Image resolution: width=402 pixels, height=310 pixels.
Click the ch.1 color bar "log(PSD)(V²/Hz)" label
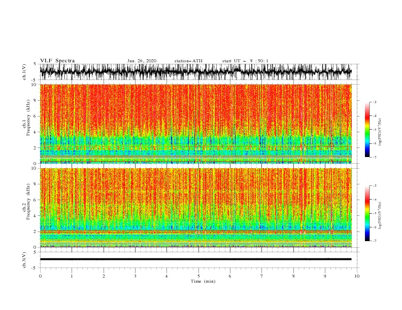pos(380,132)
